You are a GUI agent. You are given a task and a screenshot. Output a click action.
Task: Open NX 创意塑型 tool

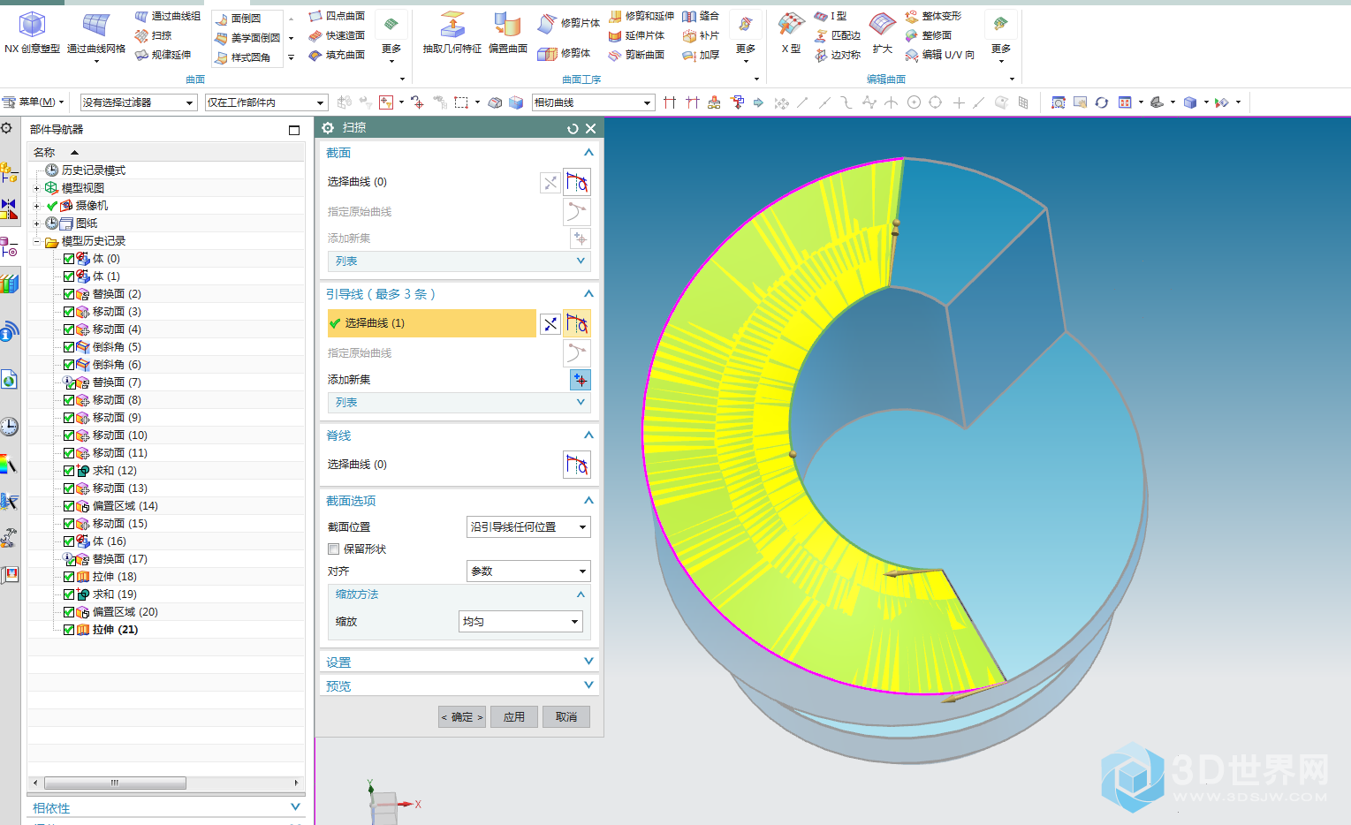coord(32,33)
